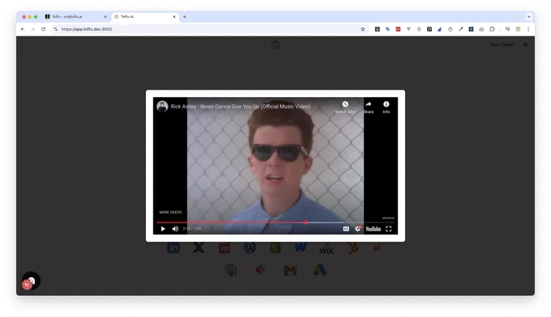551x317 pixels.
Task: Toggle closed captions on the video
Action: pos(346,229)
